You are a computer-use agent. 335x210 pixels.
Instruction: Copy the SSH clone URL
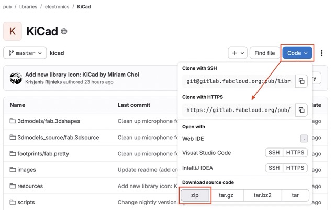[x=301, y=81]
